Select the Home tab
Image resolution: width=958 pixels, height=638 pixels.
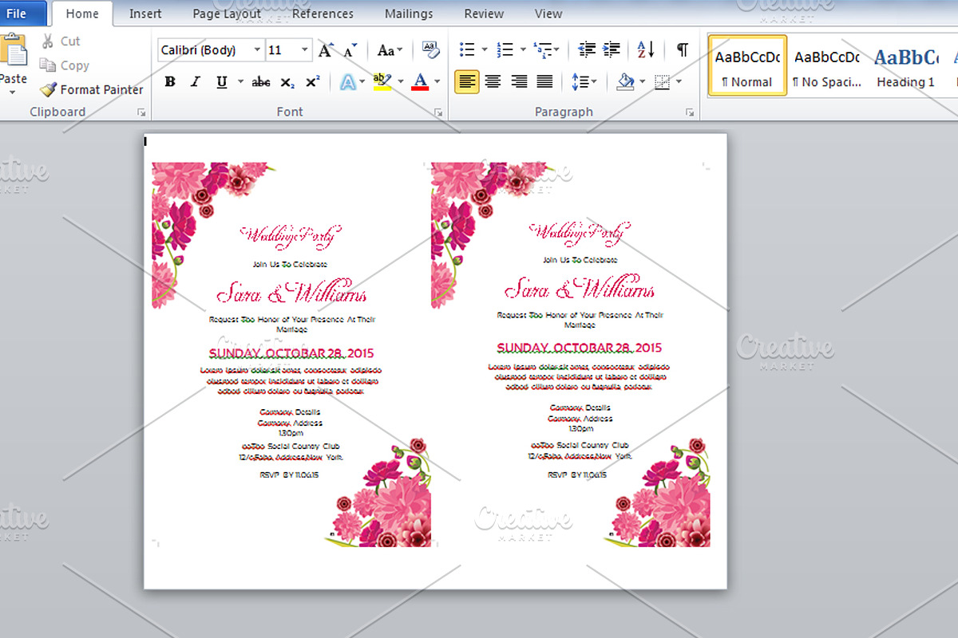[82, 14]
